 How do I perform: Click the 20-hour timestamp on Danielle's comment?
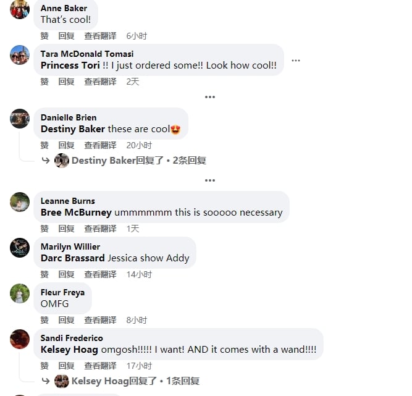pos(139,145)
